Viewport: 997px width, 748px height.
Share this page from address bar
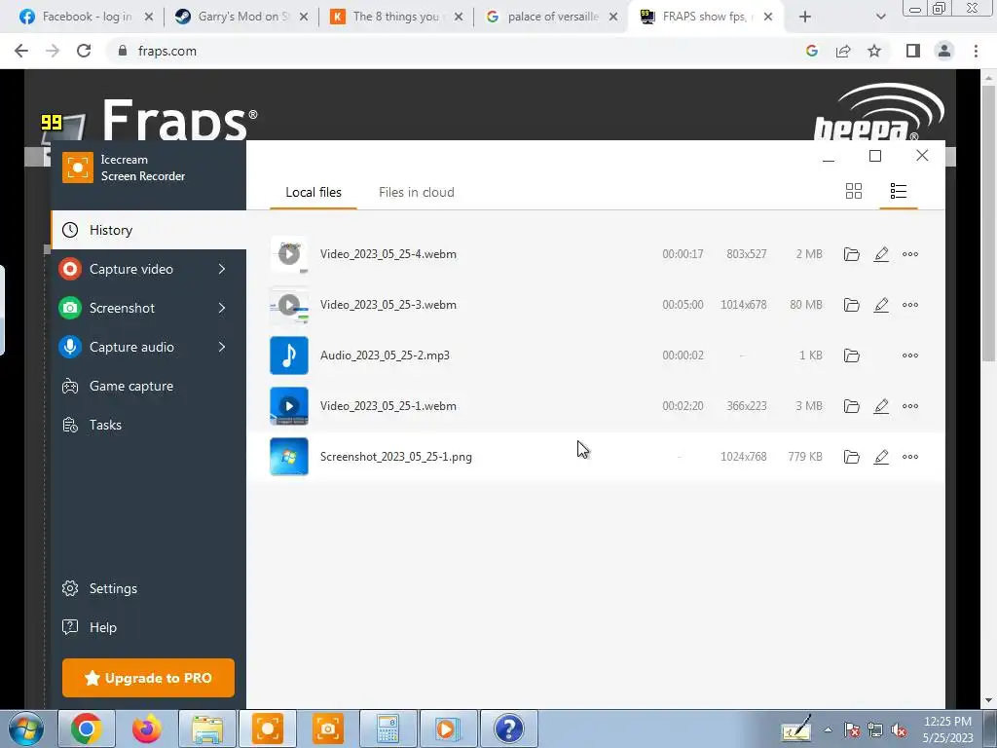843,51
